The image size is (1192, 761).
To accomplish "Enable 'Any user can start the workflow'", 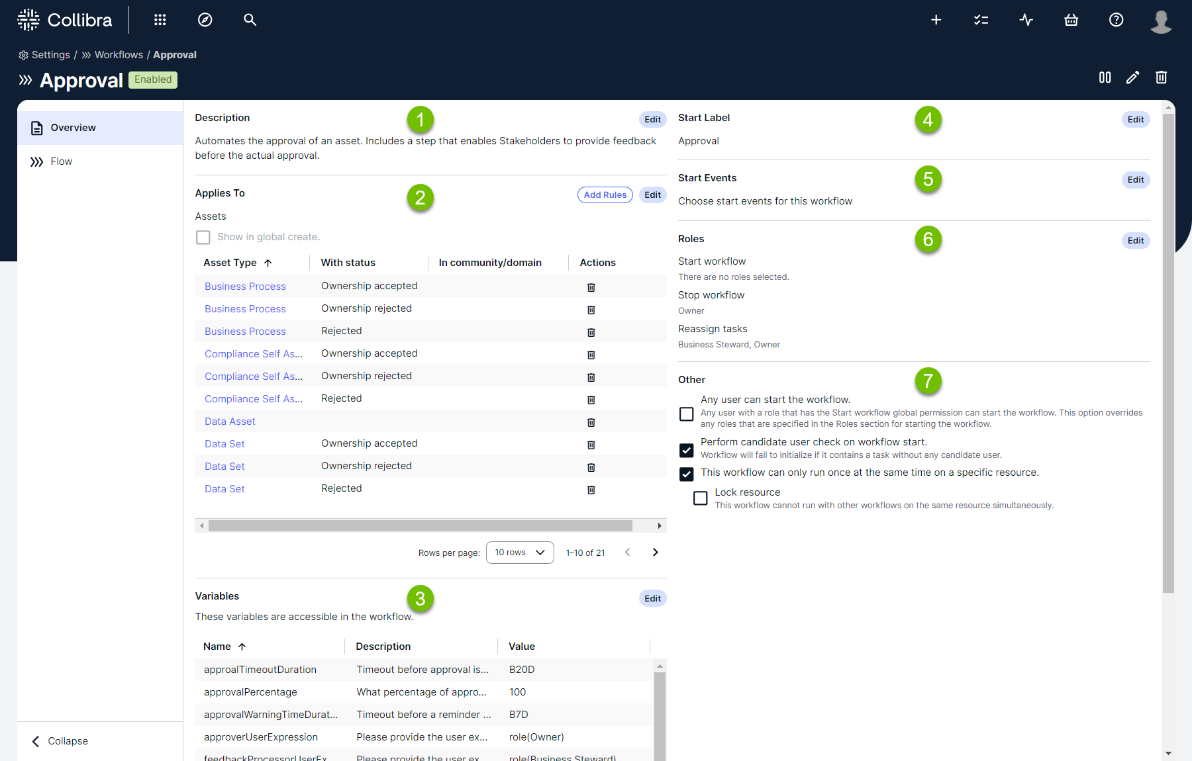I will (x=687, y=414).
